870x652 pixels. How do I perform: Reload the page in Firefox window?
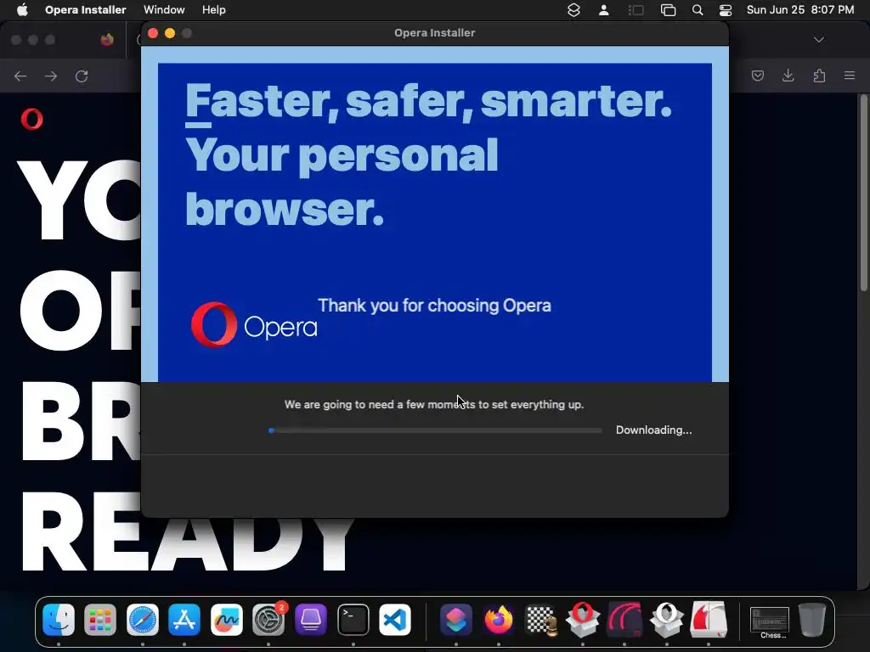pyautogui.click(x=82, y=76)
